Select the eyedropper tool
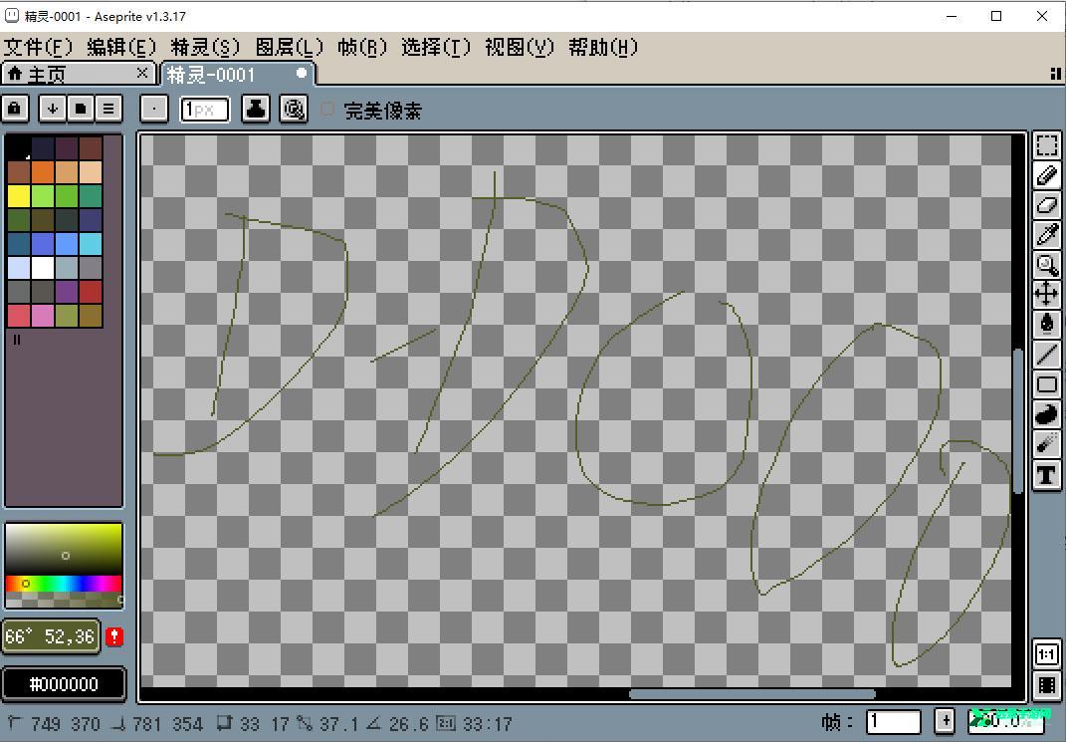Viewport: 1066px width, 742px height. point(1047,235)
